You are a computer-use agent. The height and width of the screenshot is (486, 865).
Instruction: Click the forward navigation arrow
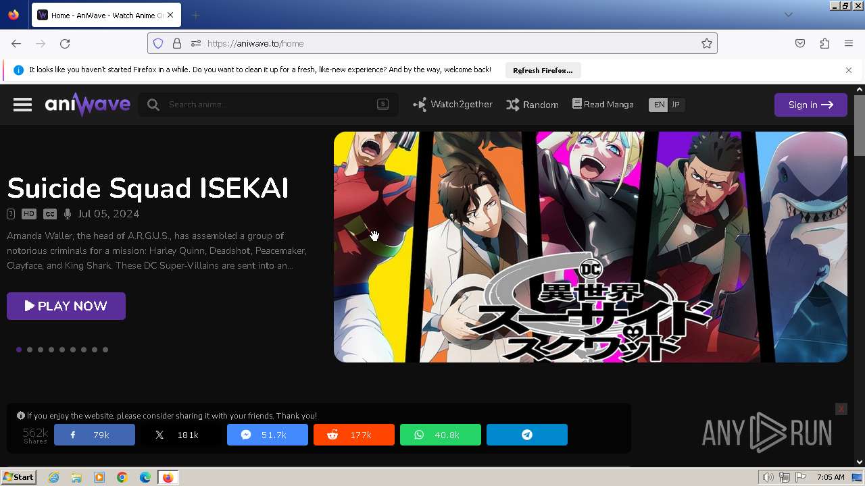(x=41, y=43)
